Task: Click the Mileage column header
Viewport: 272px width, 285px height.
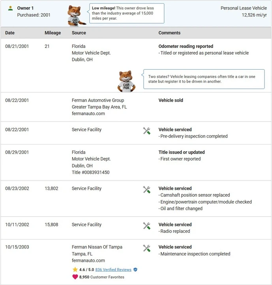Action: click(53, 33)
